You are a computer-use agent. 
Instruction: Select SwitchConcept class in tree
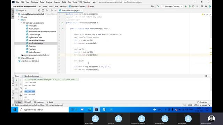[34, 52]
